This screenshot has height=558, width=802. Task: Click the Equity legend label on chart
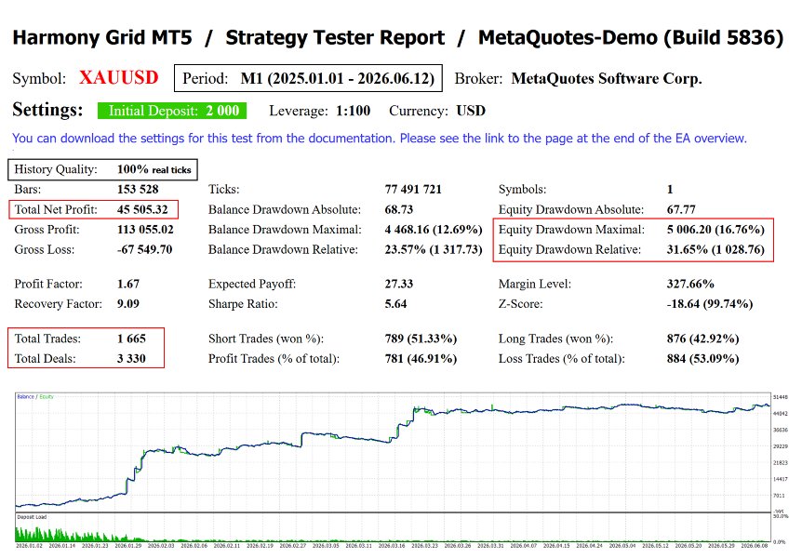pyautogui.click(x=47, y=396)
